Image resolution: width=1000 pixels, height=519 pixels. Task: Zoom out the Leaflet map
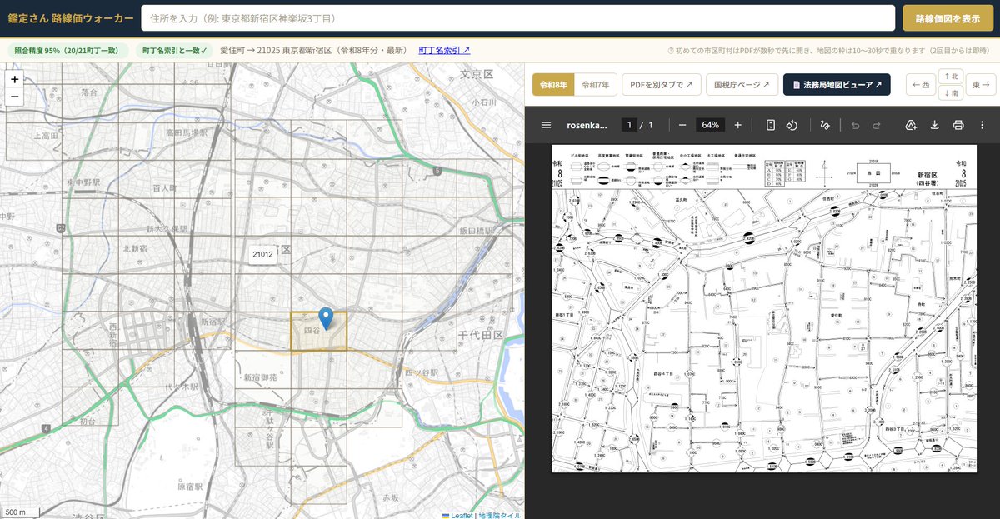(x=15, y=97)
